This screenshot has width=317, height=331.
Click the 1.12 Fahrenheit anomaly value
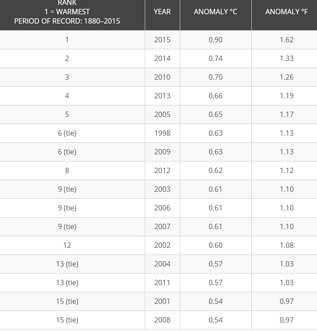(286, 170)
